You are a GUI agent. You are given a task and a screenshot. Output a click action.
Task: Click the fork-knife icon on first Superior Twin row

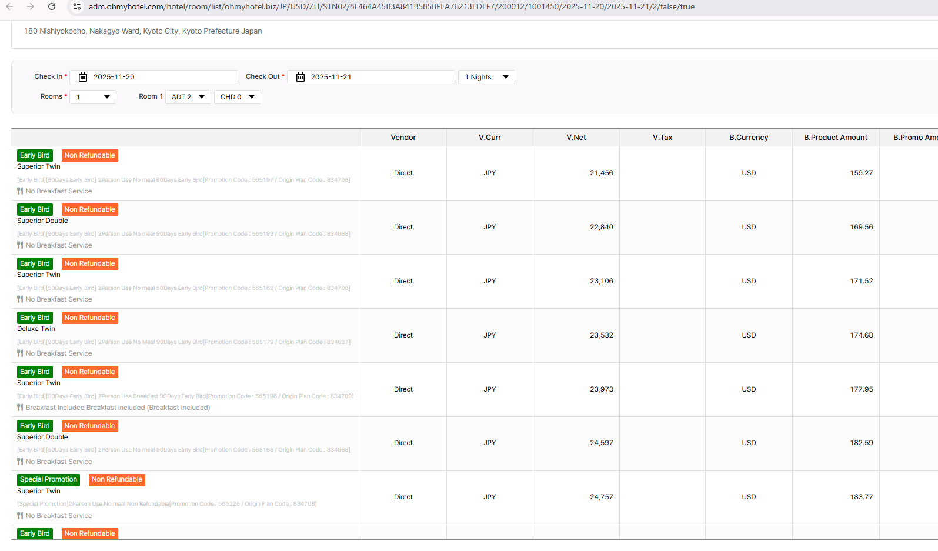point(20,191)
